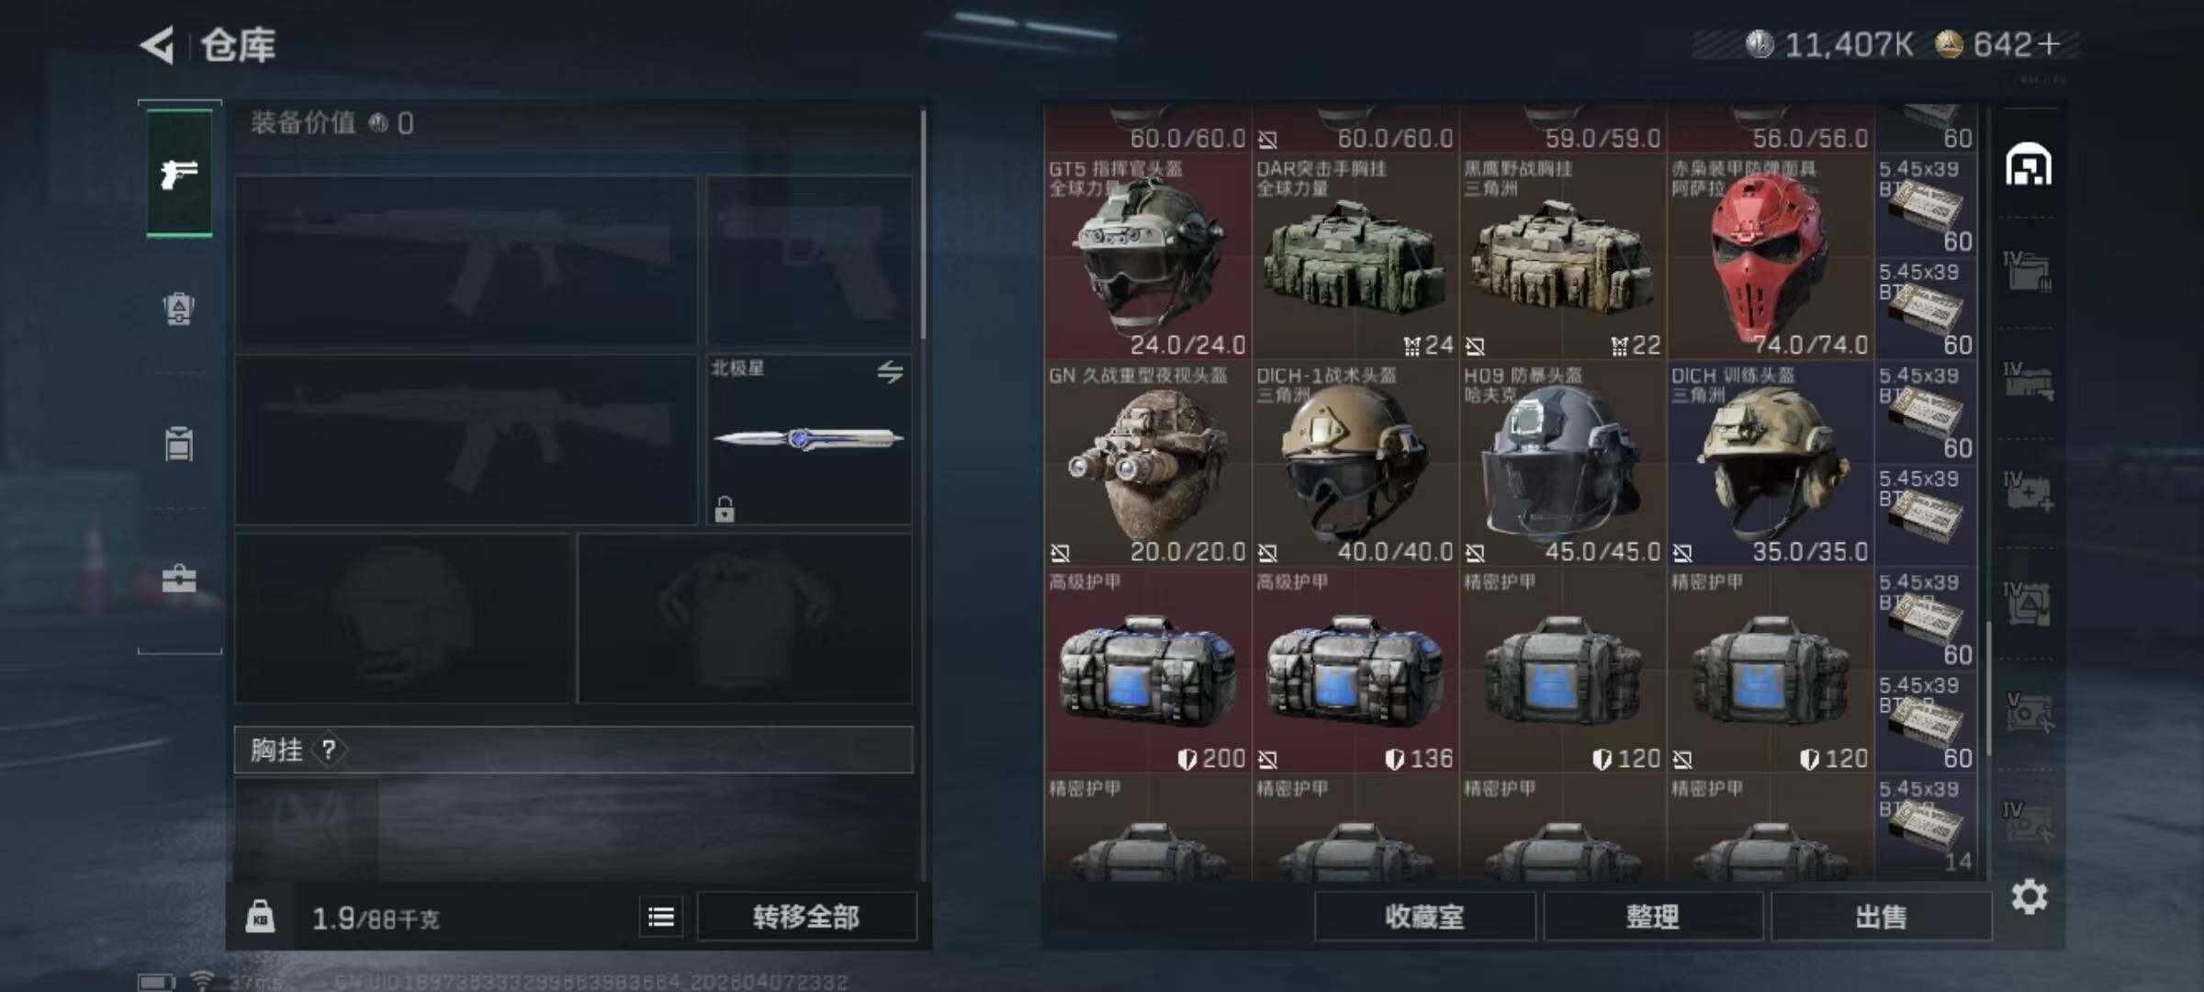Pick the 高级护甲 repair kit showing 200

coord(1147,671)
